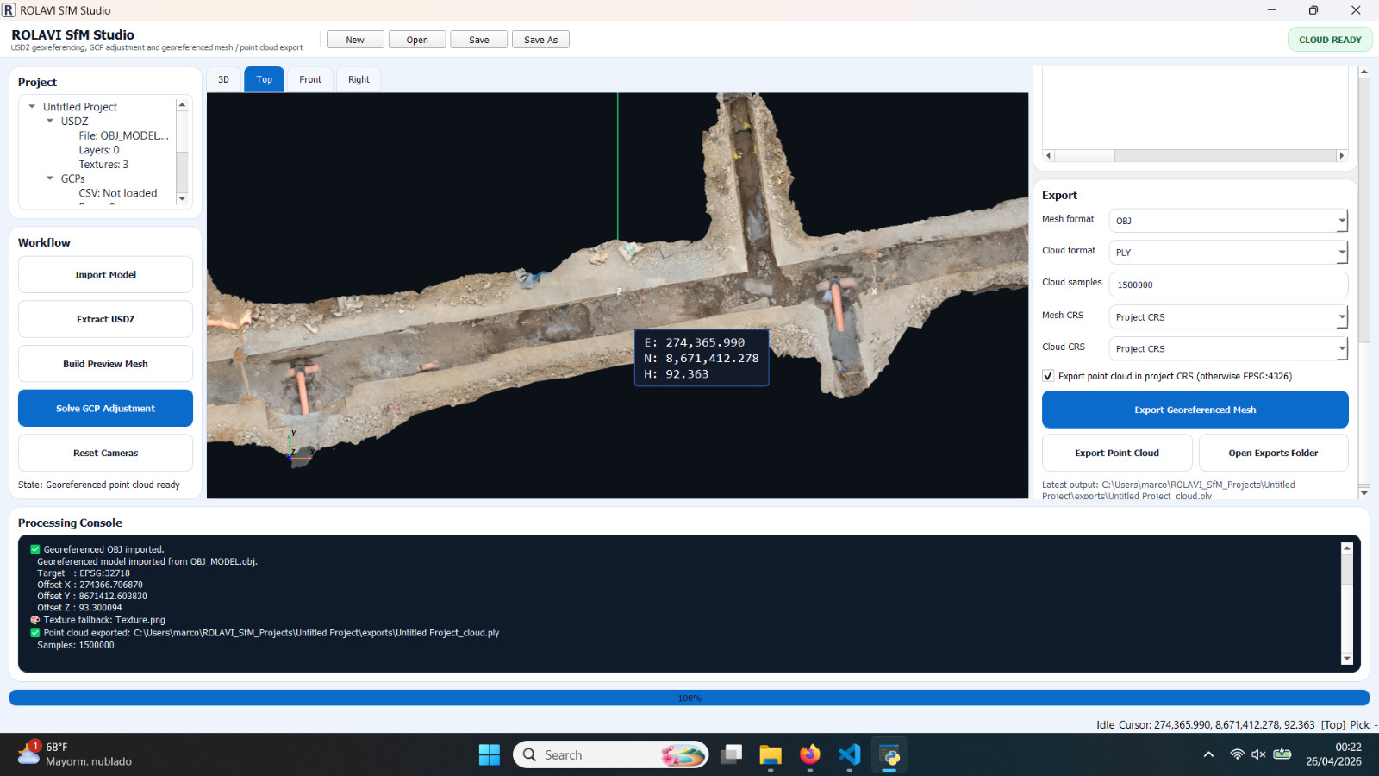Click console scrollbar up arrow
This screenshot has width=1379, height=776.
point(1347,548)
